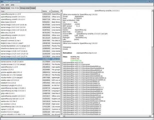
Task: Click the /opt/openoffice.org1.9.113/program file path
Action: point(76,64)
